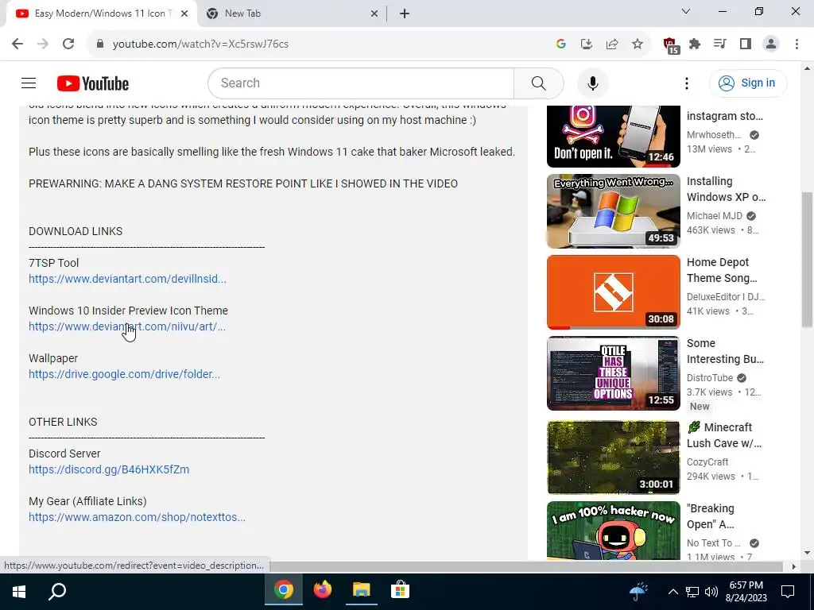The width and height of the screenshot is (814, 610).
Task: Open the 7TSP Tool deviantart link
Action: [x=128, y=279]
